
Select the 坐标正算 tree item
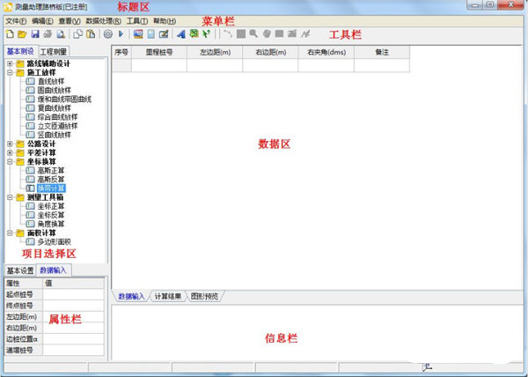pos(51,206)
